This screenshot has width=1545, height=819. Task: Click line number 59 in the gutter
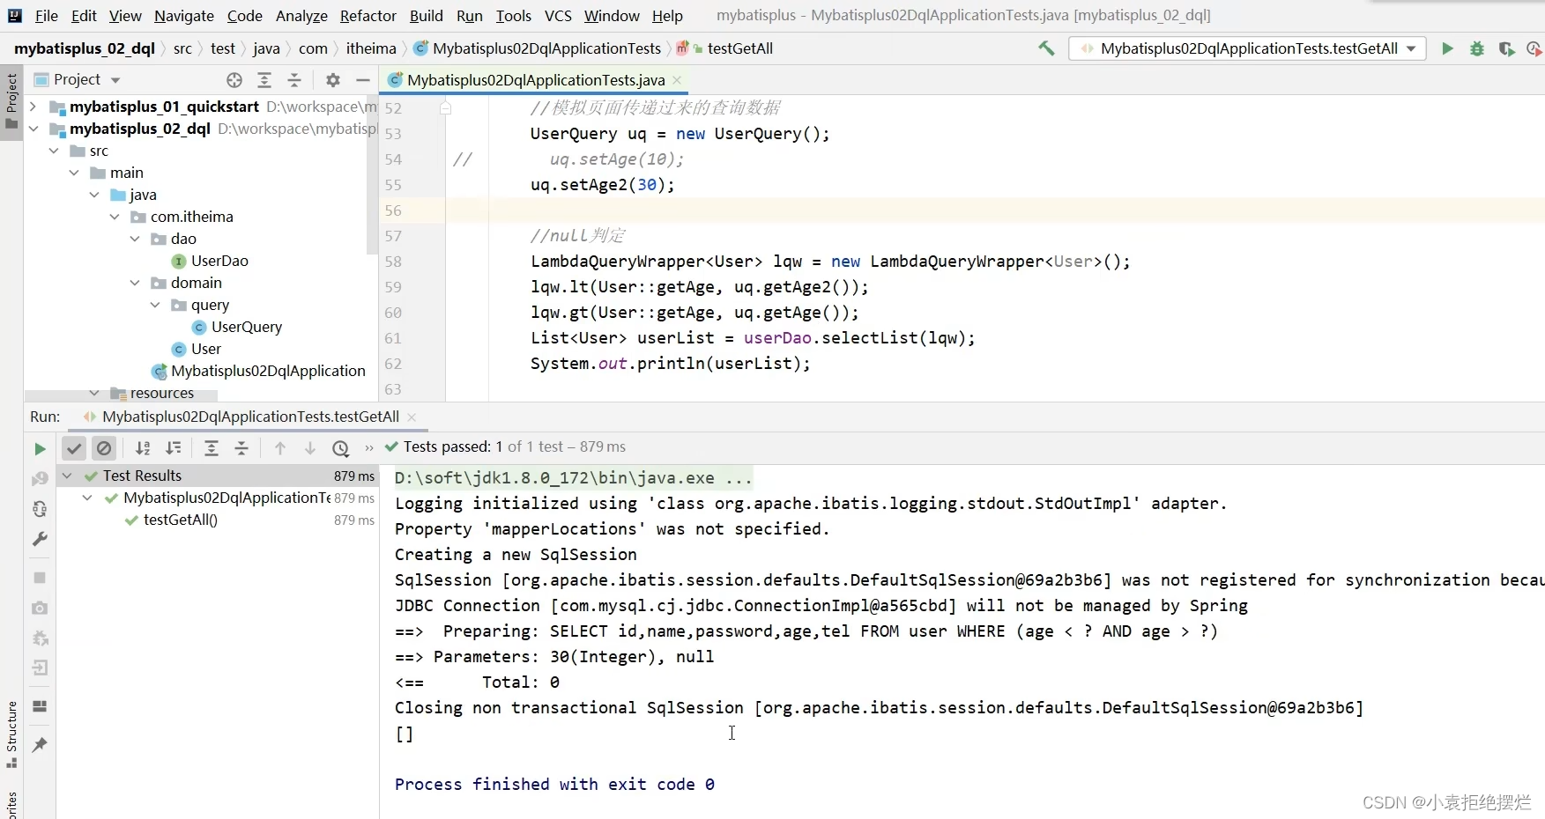click(393, 287)
